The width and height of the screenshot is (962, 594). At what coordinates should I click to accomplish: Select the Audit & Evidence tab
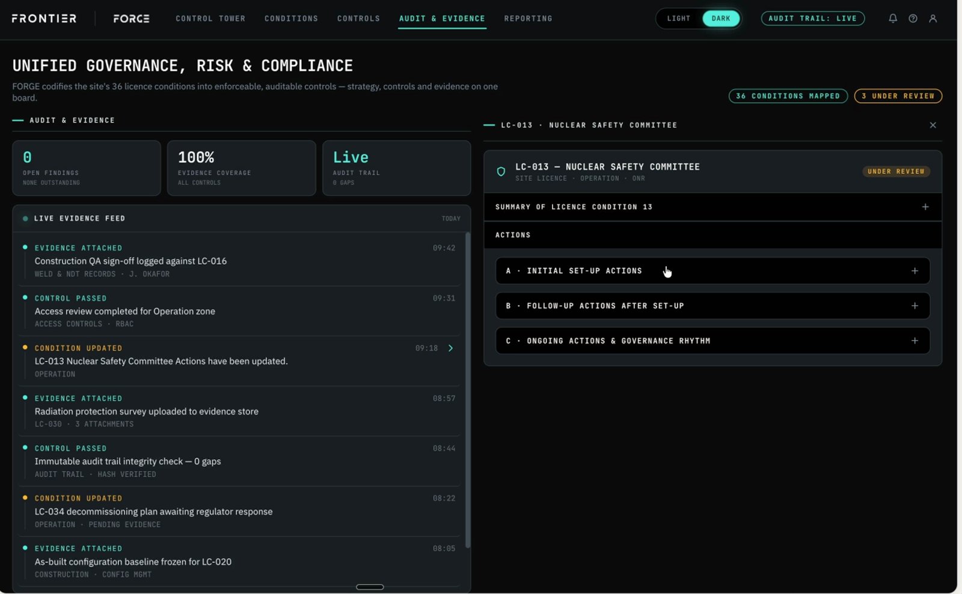click(442, 19)
